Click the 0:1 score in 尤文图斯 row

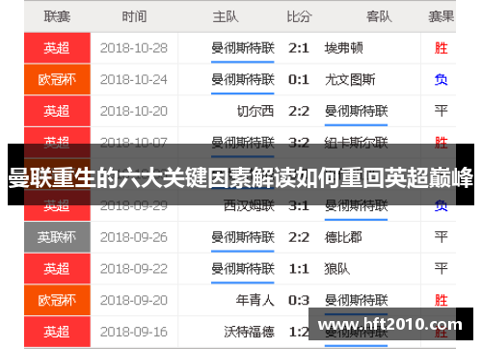[299, 80]
